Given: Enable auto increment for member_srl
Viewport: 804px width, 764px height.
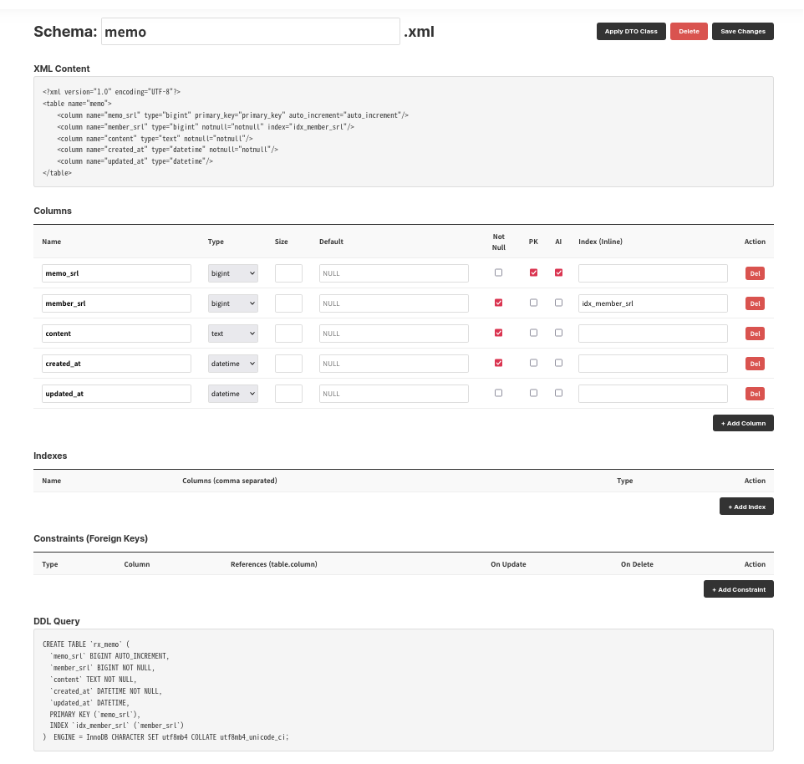Looking at the screenshot, I should coord(558,303).
